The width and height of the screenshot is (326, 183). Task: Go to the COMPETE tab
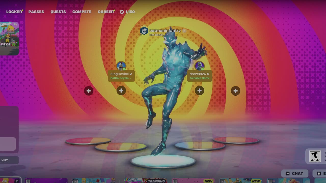tap(82, 12)
